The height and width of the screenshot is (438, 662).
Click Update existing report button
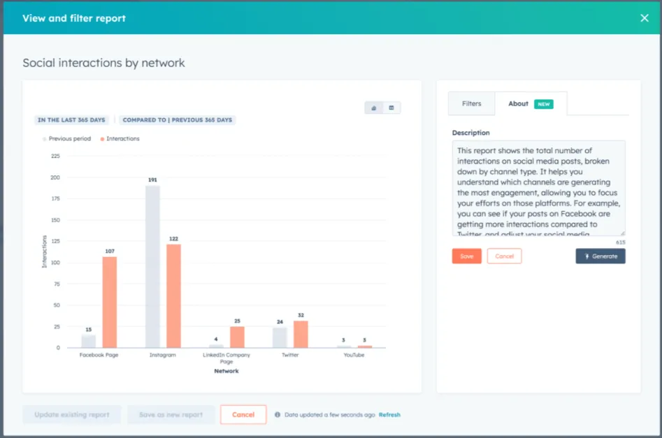72,415
